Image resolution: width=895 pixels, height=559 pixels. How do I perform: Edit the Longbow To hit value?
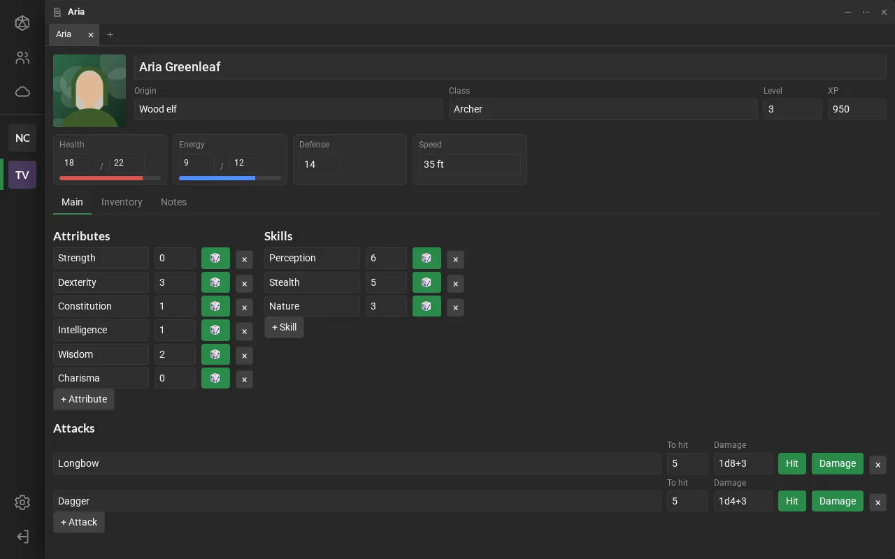coord(687,464)
